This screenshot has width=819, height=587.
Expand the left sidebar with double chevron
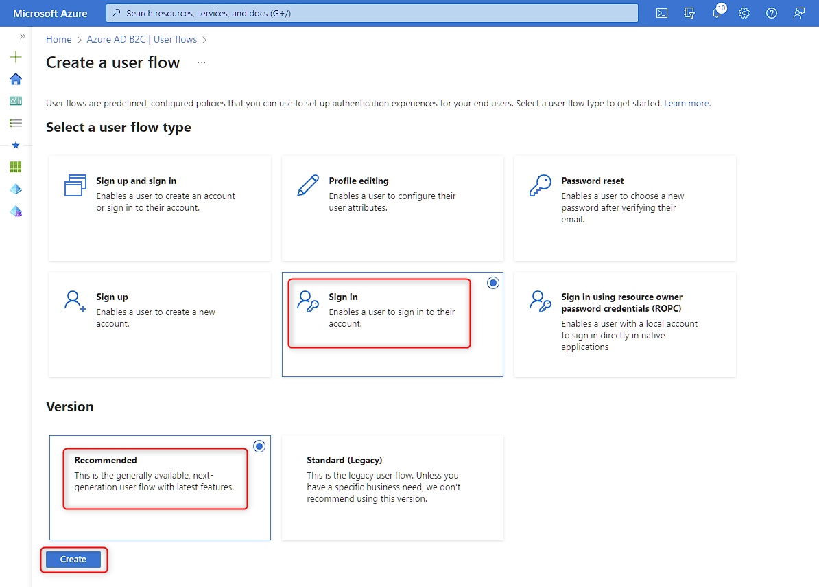click(x=23, y=36)
